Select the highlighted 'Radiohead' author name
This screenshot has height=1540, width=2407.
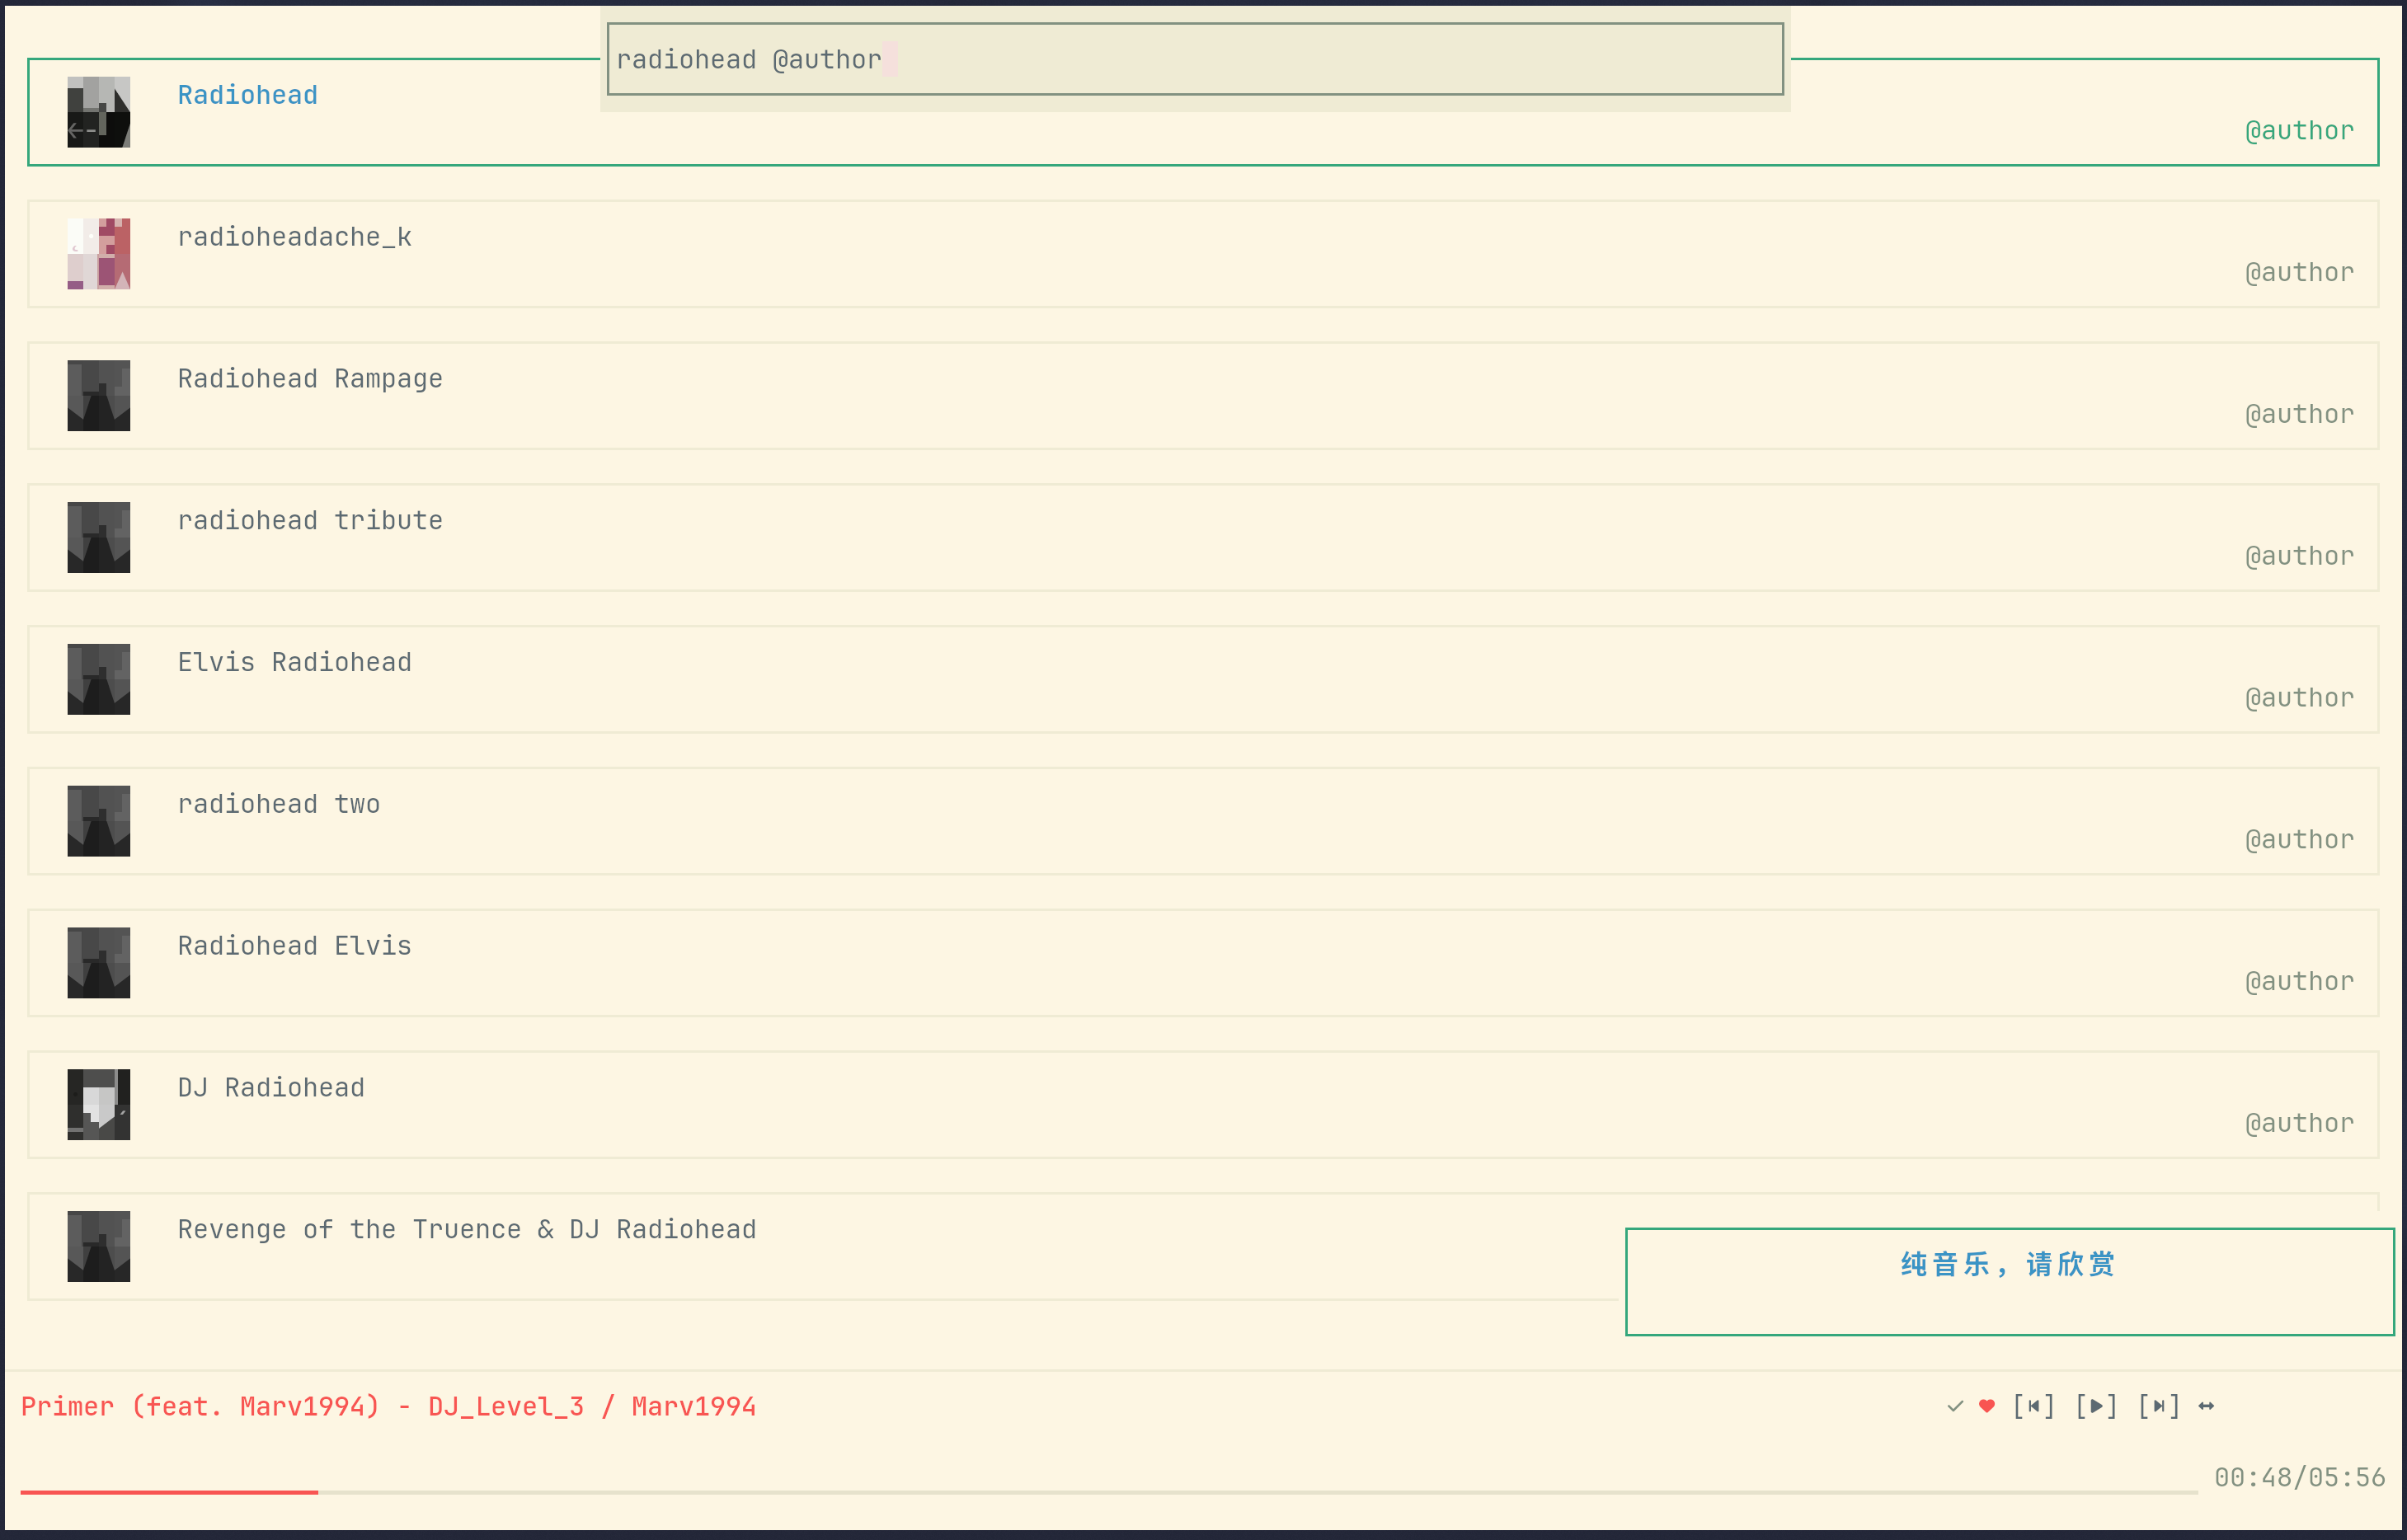(248, 95)
